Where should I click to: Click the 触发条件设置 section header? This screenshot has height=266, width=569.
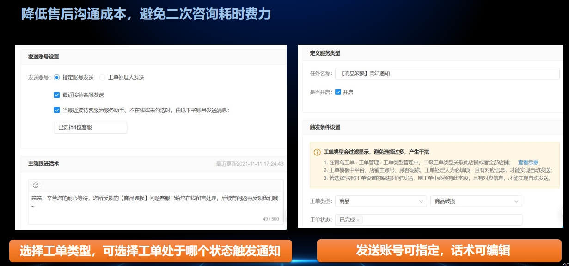[325, 127]
